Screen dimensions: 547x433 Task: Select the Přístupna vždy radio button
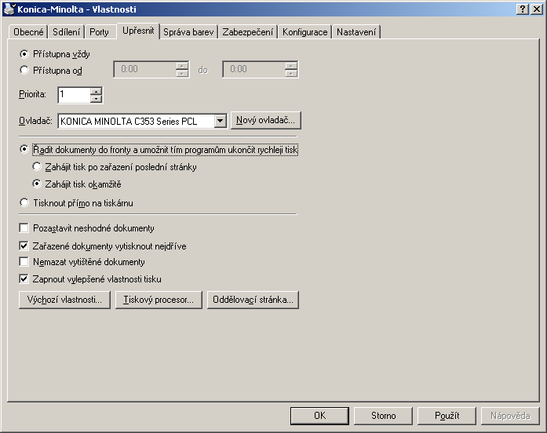click(24, 54)
